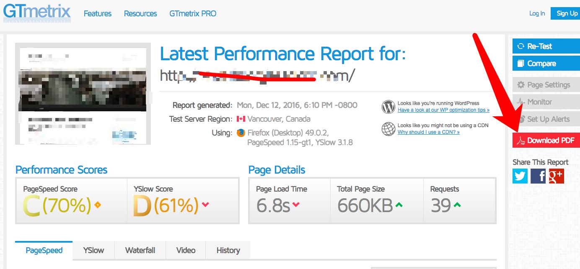Click the Page Load Time 6.8s value

(273, 205)
